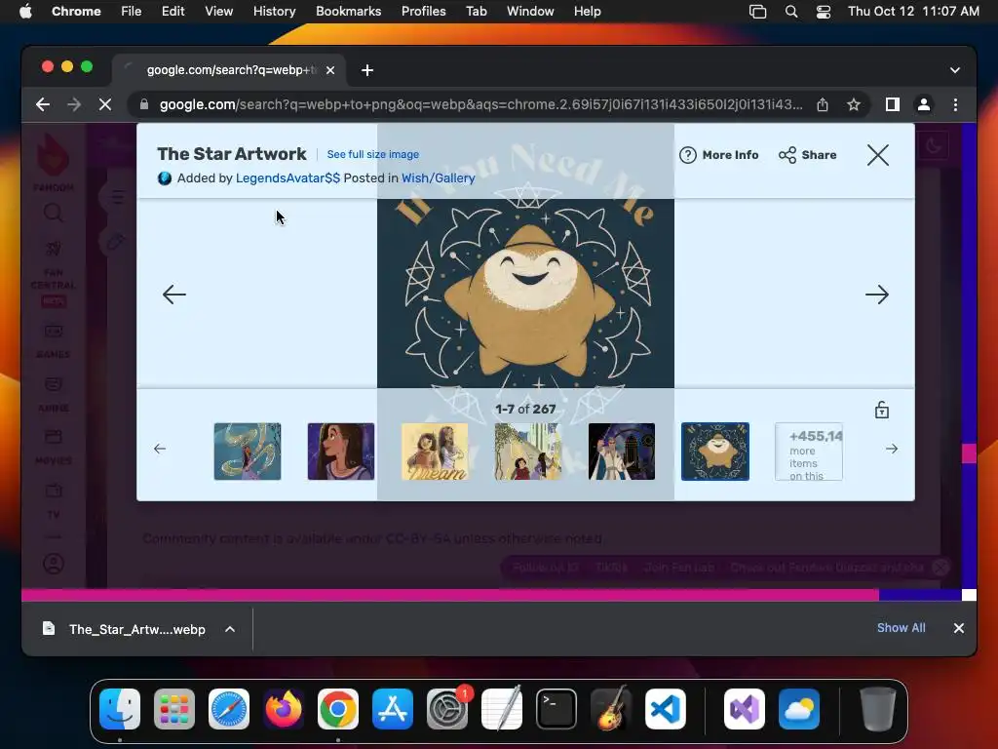
Task: Expand options for The_Star_Artw....webp download
Action: 230,629
